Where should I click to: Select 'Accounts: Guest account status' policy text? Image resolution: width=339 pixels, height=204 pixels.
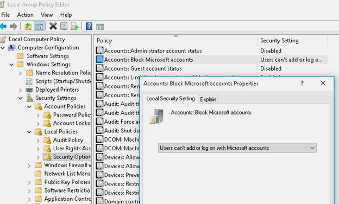pyautogui.click(x=143, y=69)
